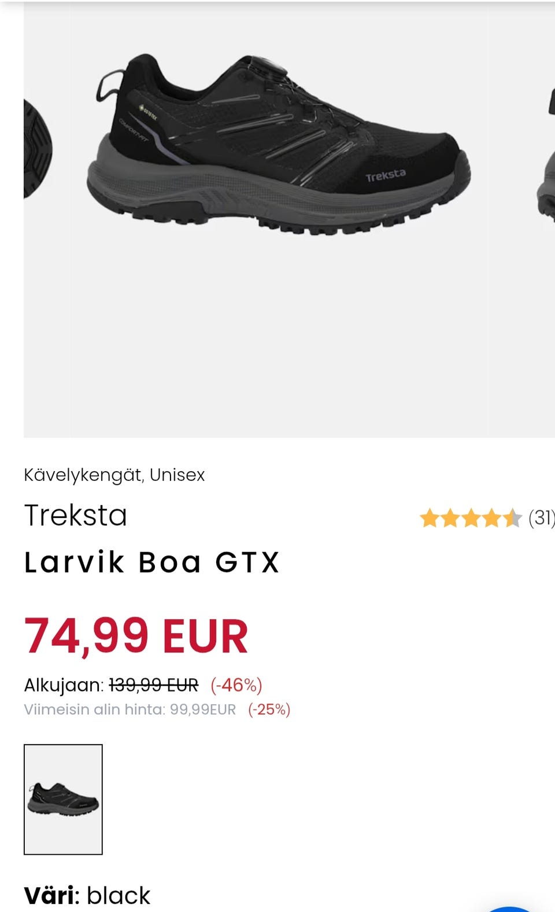The width and height of the screenshot is (555, 912).
Task: Select the Larvik Boa GTX product title
Action: click(x=152, y=562)
